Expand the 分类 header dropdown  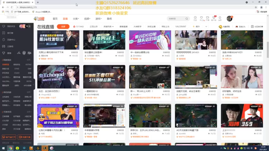(76, 19)
